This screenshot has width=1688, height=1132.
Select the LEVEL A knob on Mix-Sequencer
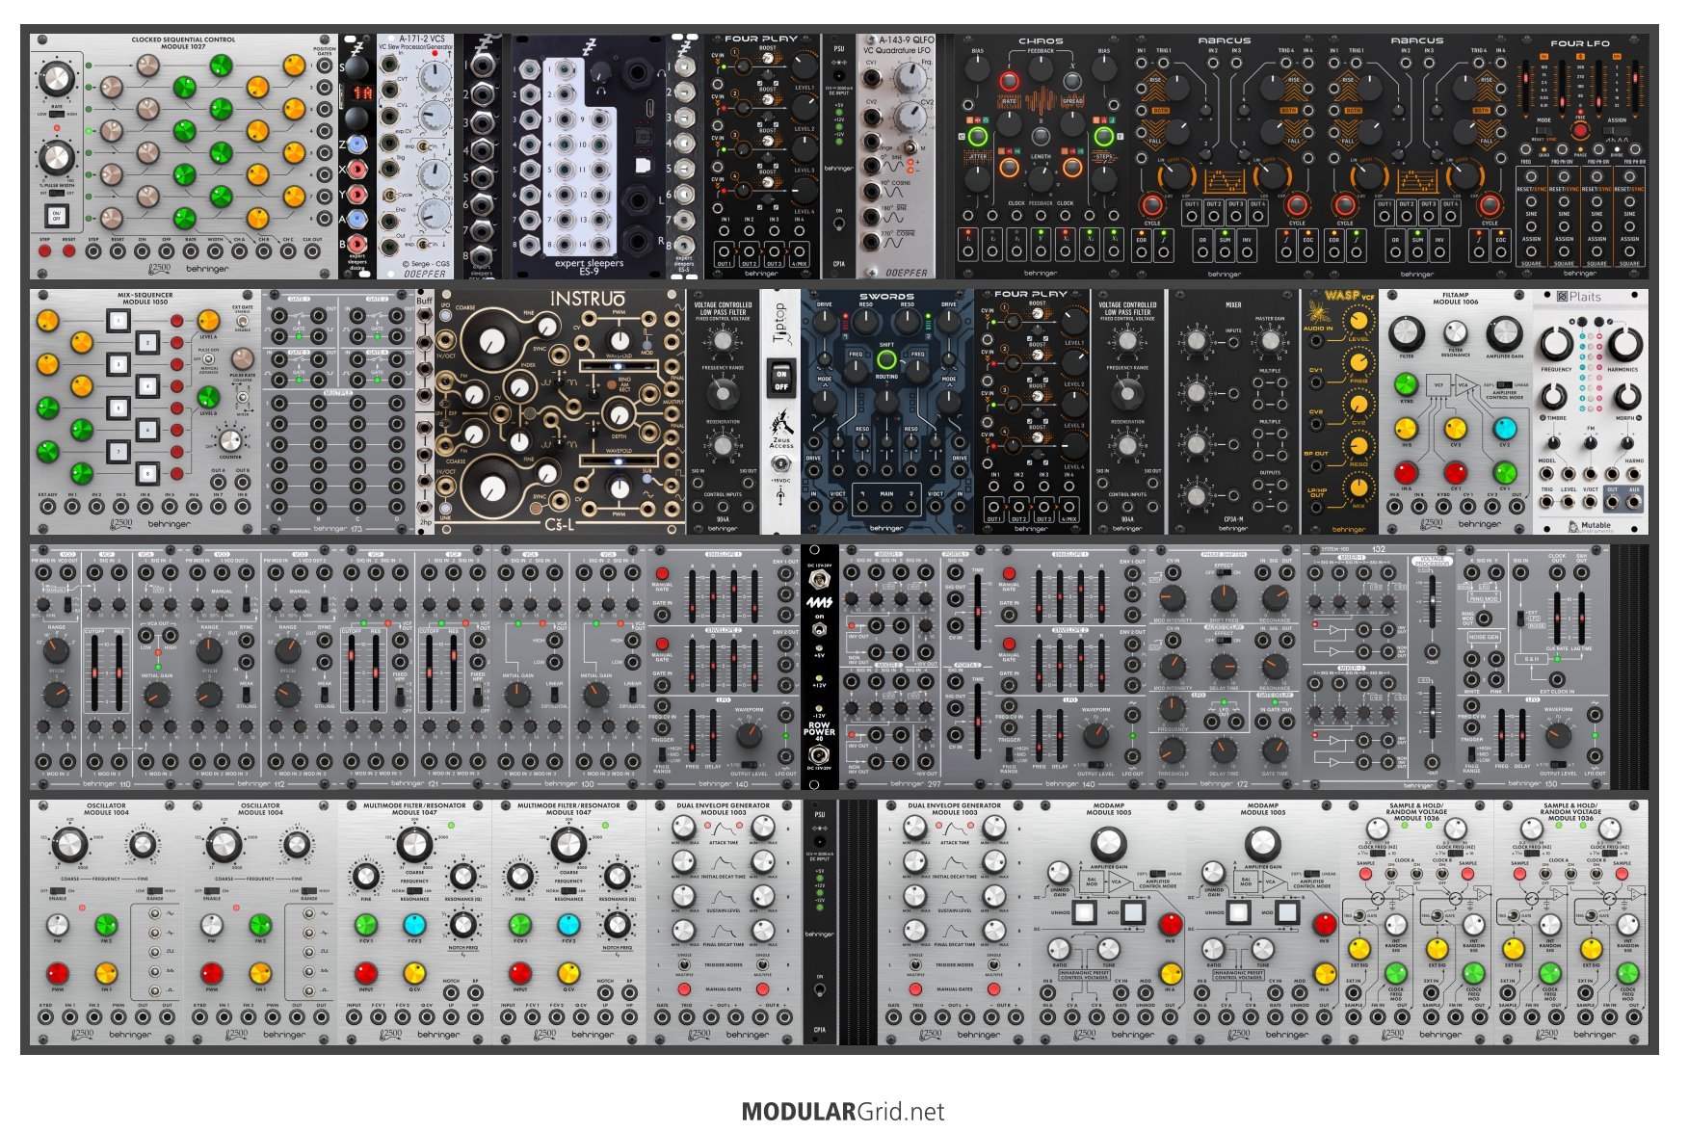coord(208,321)
